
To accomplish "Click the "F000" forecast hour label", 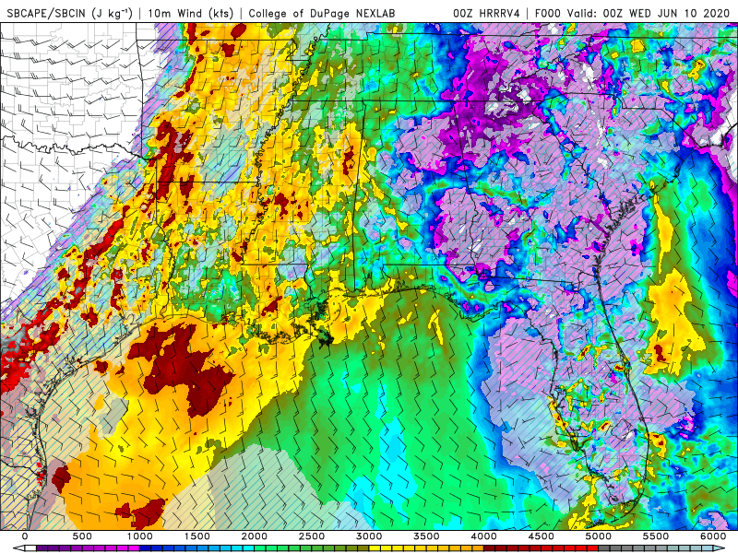I will pyautogui.click(x=549, y=13).
